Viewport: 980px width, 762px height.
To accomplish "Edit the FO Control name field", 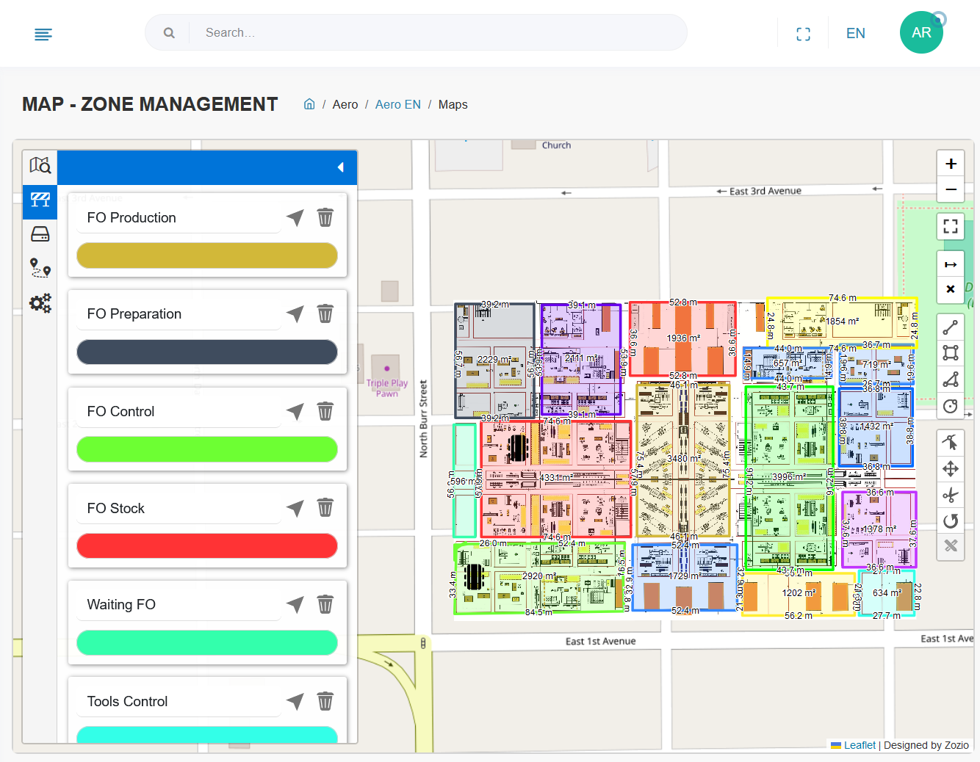I will [179, 412].
